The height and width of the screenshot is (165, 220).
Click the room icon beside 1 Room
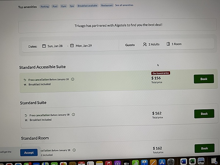pos(168,44)
